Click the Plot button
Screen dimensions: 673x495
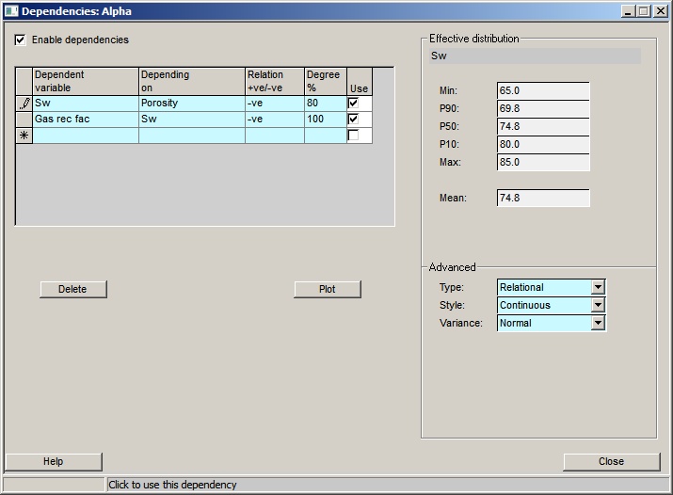[x=327, y=289]
